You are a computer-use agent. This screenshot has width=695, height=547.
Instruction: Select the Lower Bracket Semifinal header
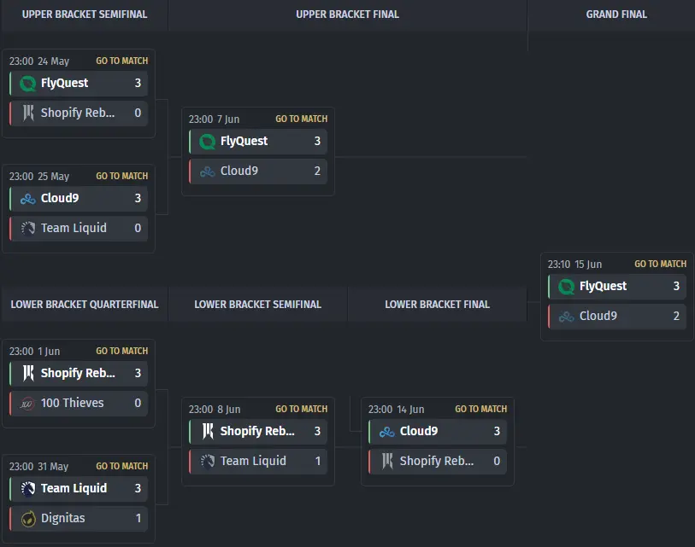point(258,305)
